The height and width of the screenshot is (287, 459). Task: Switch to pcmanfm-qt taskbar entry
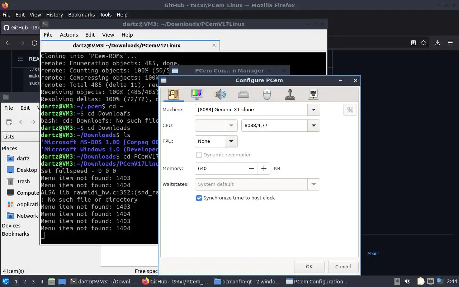point(247,282)
